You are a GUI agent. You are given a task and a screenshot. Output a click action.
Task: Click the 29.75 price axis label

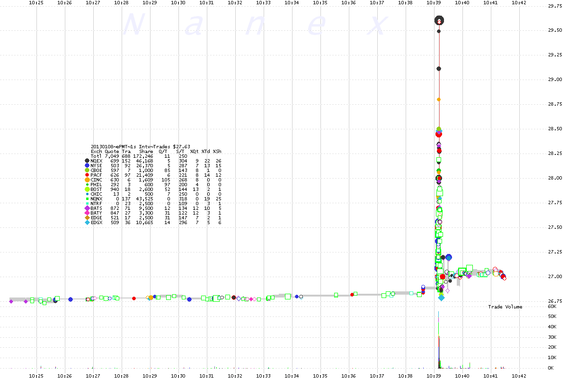coord(554,6)
